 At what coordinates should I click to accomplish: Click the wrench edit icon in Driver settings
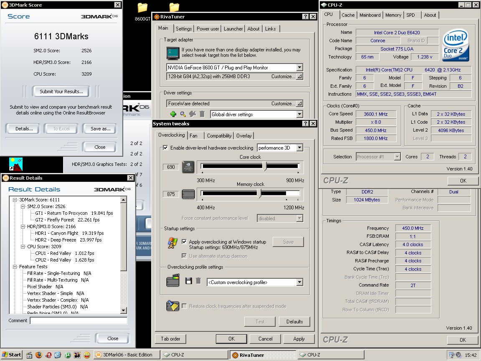click(x=192, y=114)
